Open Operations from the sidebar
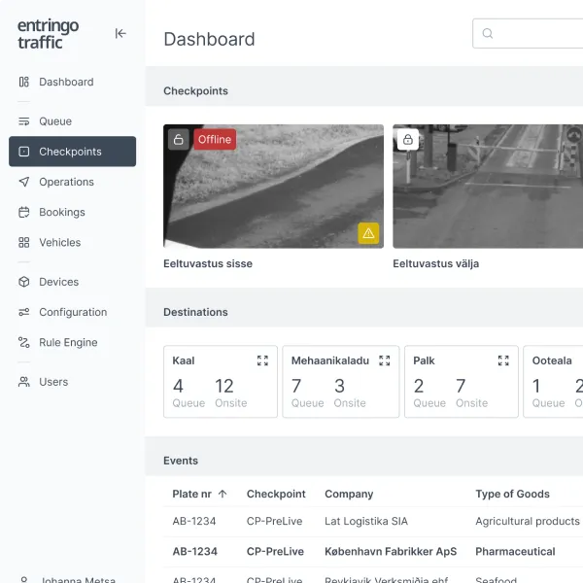583x583 pixels. 66,182
